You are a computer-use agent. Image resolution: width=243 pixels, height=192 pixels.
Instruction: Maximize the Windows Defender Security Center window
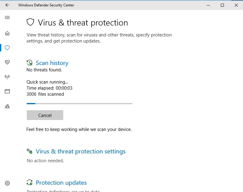click(222, 5)
